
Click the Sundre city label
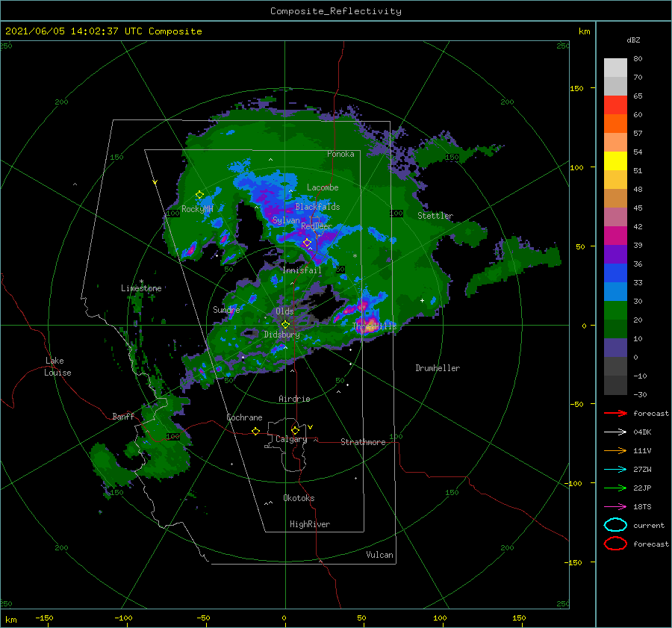click(x=226, y=309)
